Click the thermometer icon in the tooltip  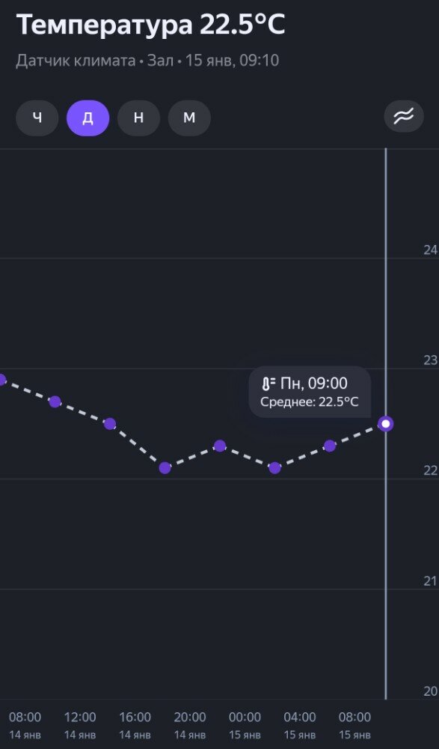tap(268, 383)
